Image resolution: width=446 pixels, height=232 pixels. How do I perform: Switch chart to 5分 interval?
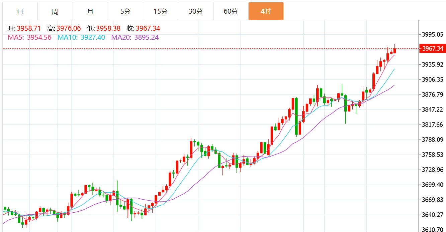tap(125, 11)
